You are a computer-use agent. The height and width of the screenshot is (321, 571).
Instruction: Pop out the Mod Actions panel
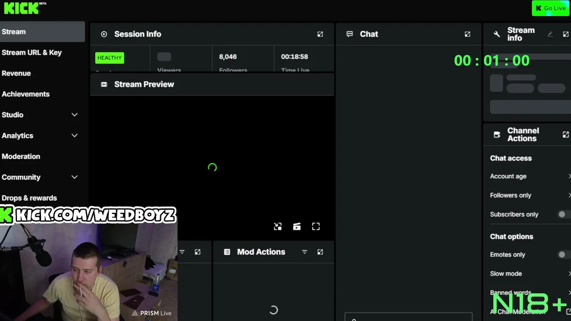(320, 252)
